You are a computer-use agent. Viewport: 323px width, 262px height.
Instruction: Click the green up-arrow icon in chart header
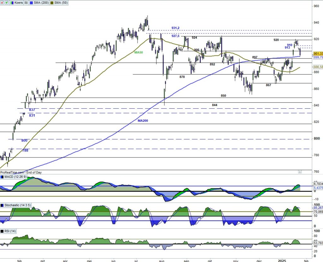(x=6, y=3)
